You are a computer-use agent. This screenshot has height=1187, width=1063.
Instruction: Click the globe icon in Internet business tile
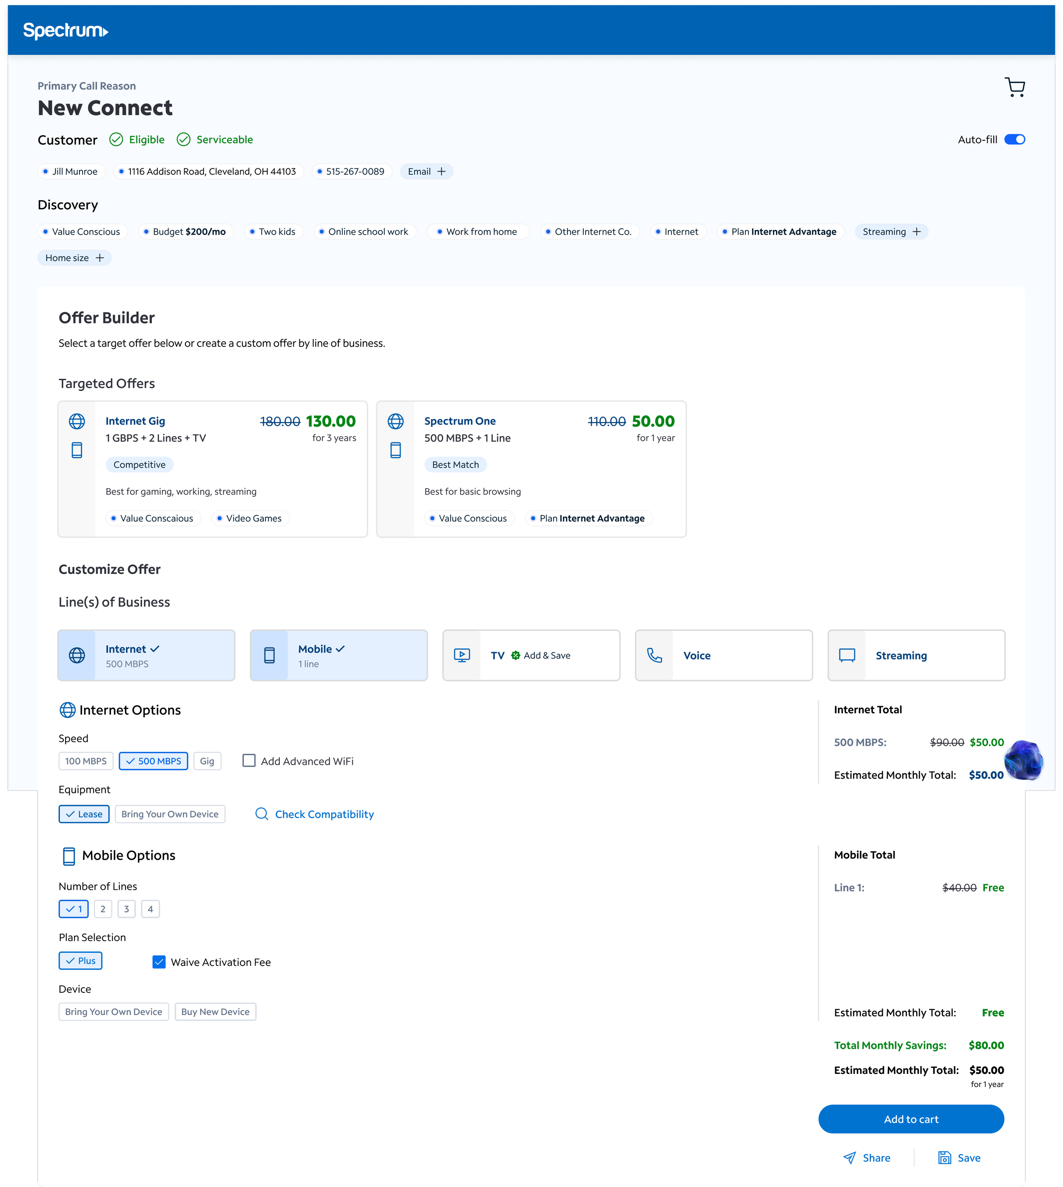click(77, 655)
